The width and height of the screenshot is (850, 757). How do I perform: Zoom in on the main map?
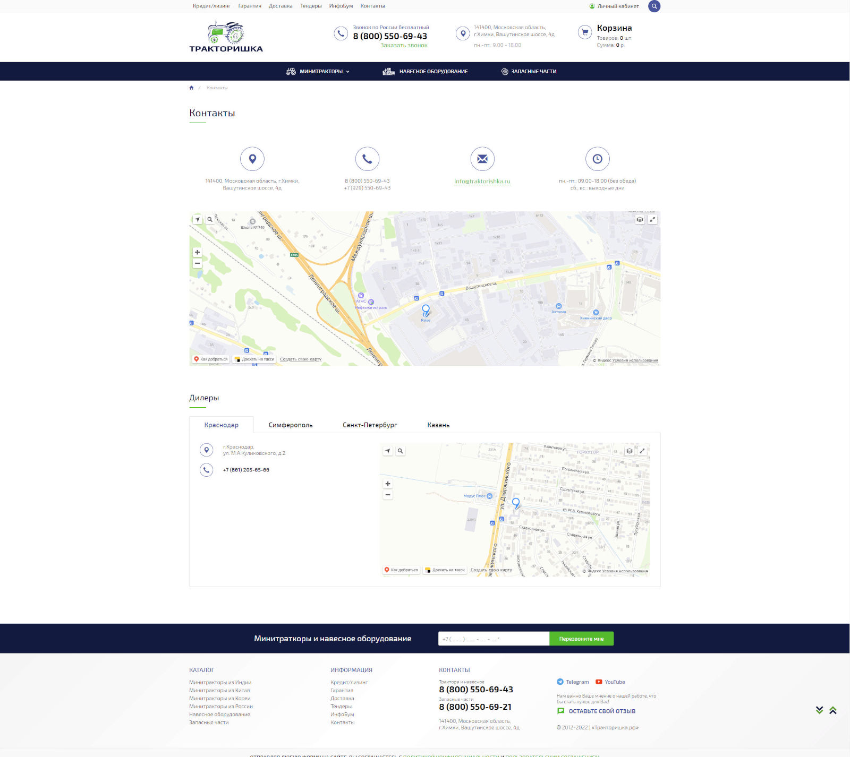coord(198,252)
